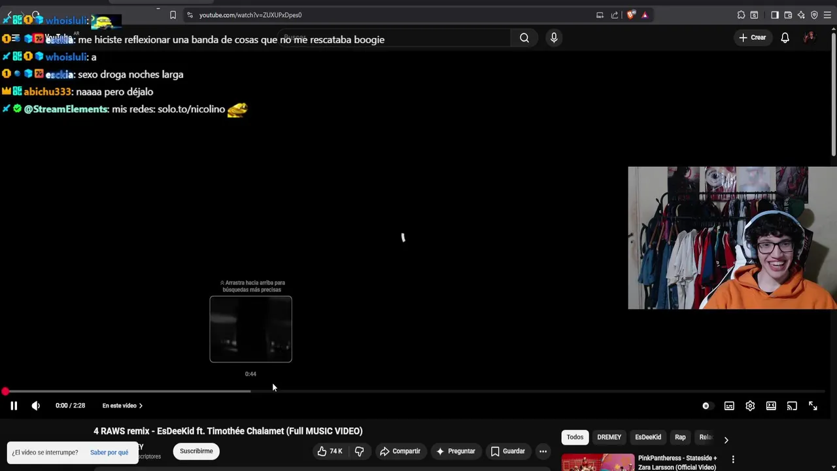This screenshot has height=471, width=837.
Task: Click video title '4 RAWS remix - EsDeeKid'
Action: (x=228, y=431)
